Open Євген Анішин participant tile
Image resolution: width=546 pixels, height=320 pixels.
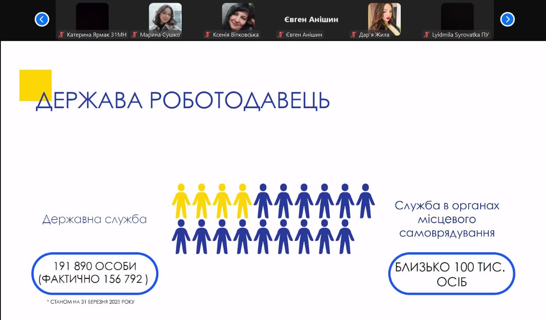(x=311, y=20)
